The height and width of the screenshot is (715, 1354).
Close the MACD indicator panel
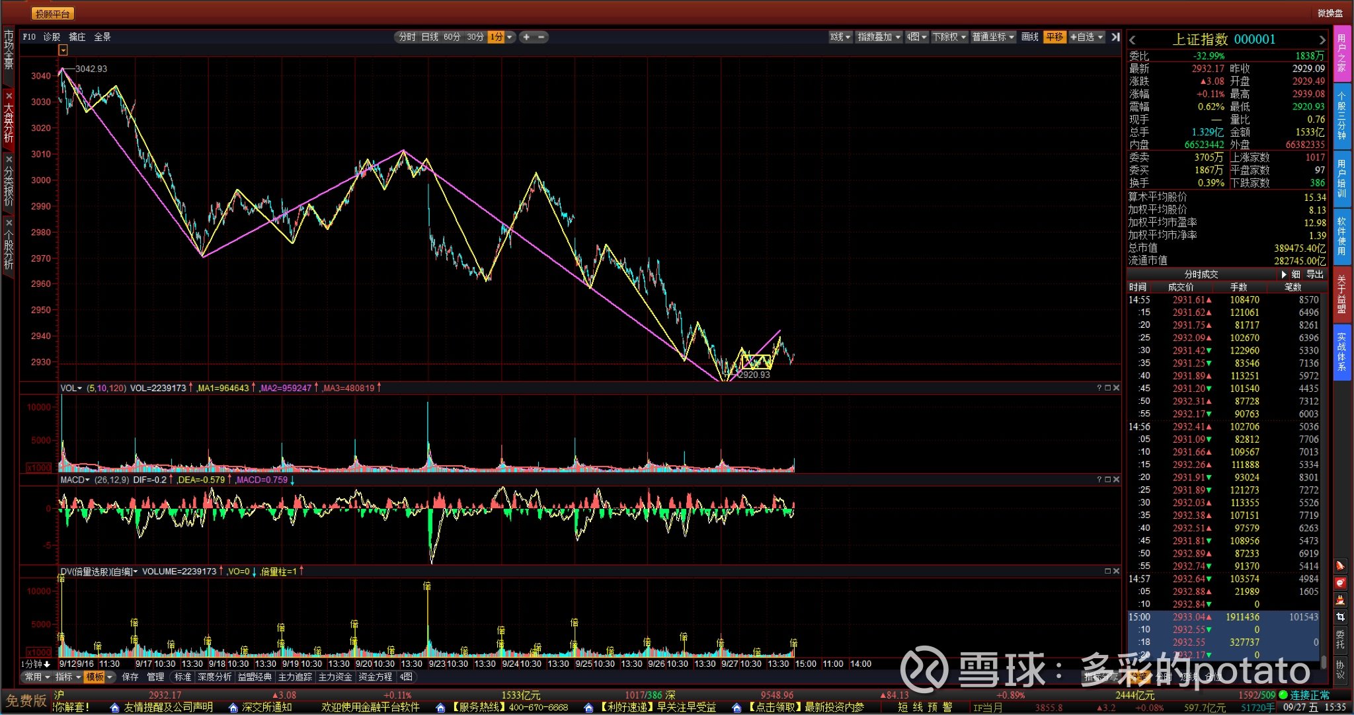(1116, 480)
